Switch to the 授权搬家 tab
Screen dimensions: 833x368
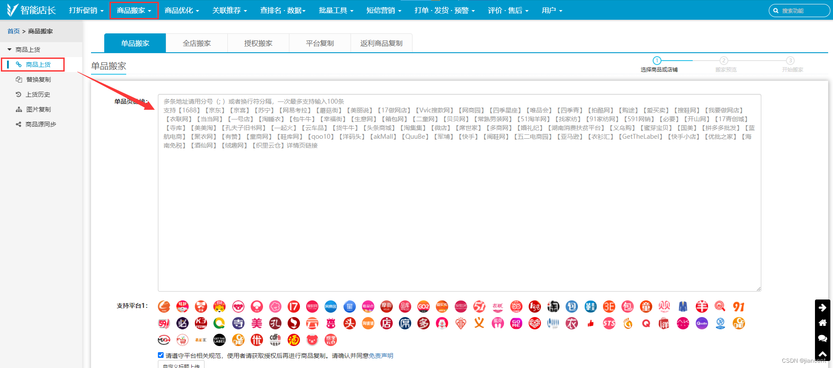[258, 43]
